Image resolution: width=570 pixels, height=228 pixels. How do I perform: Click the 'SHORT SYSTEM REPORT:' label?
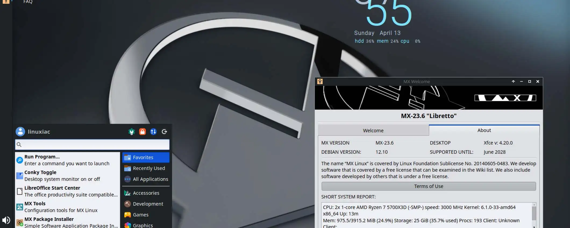[348, 197]
